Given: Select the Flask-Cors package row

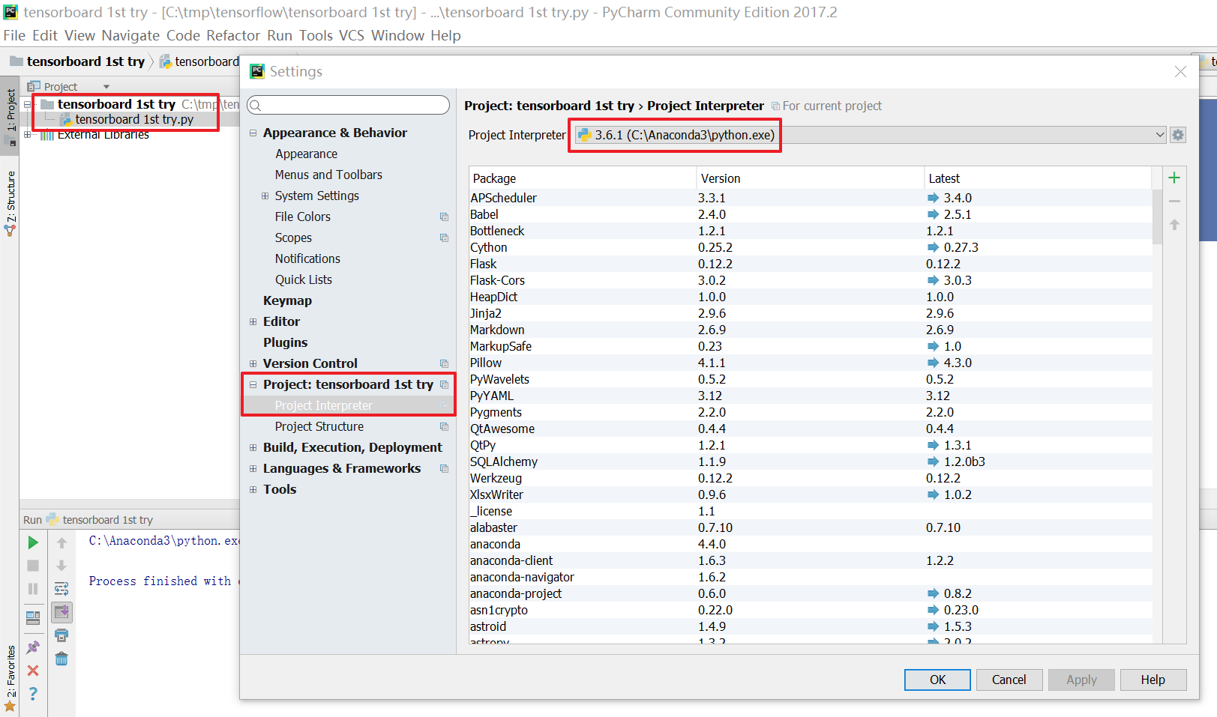Looking at the screenshot, I should coord(811,280).
